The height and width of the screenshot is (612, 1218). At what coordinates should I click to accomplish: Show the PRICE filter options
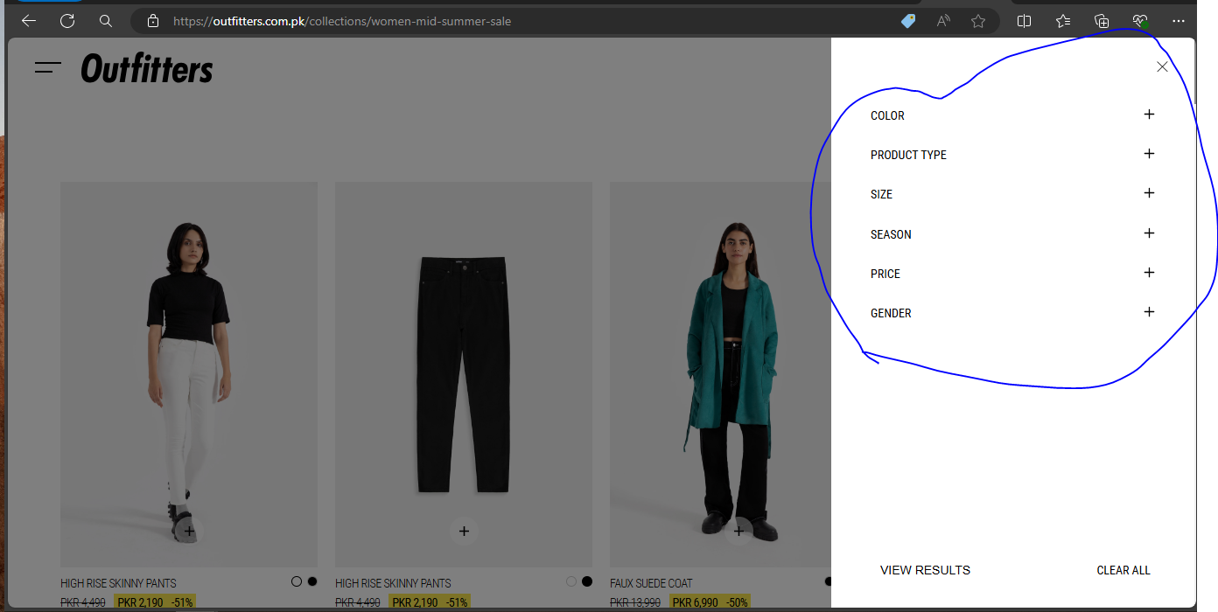click(x=1149, y=273)
